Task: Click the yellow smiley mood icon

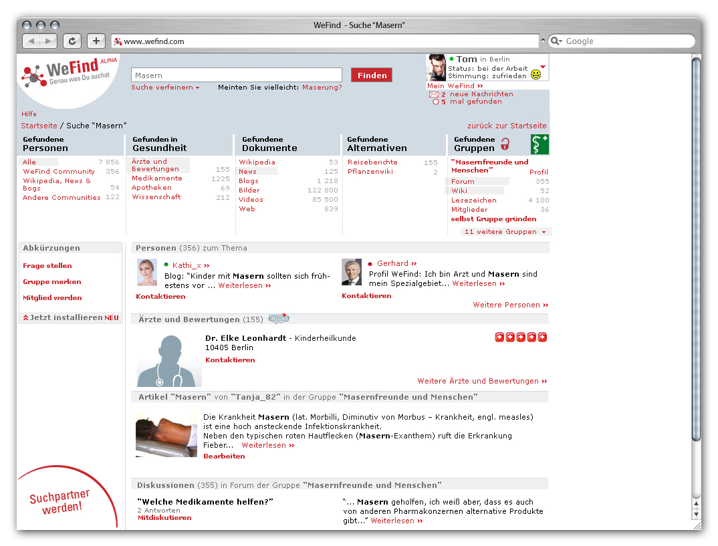Action: (535, 75)
